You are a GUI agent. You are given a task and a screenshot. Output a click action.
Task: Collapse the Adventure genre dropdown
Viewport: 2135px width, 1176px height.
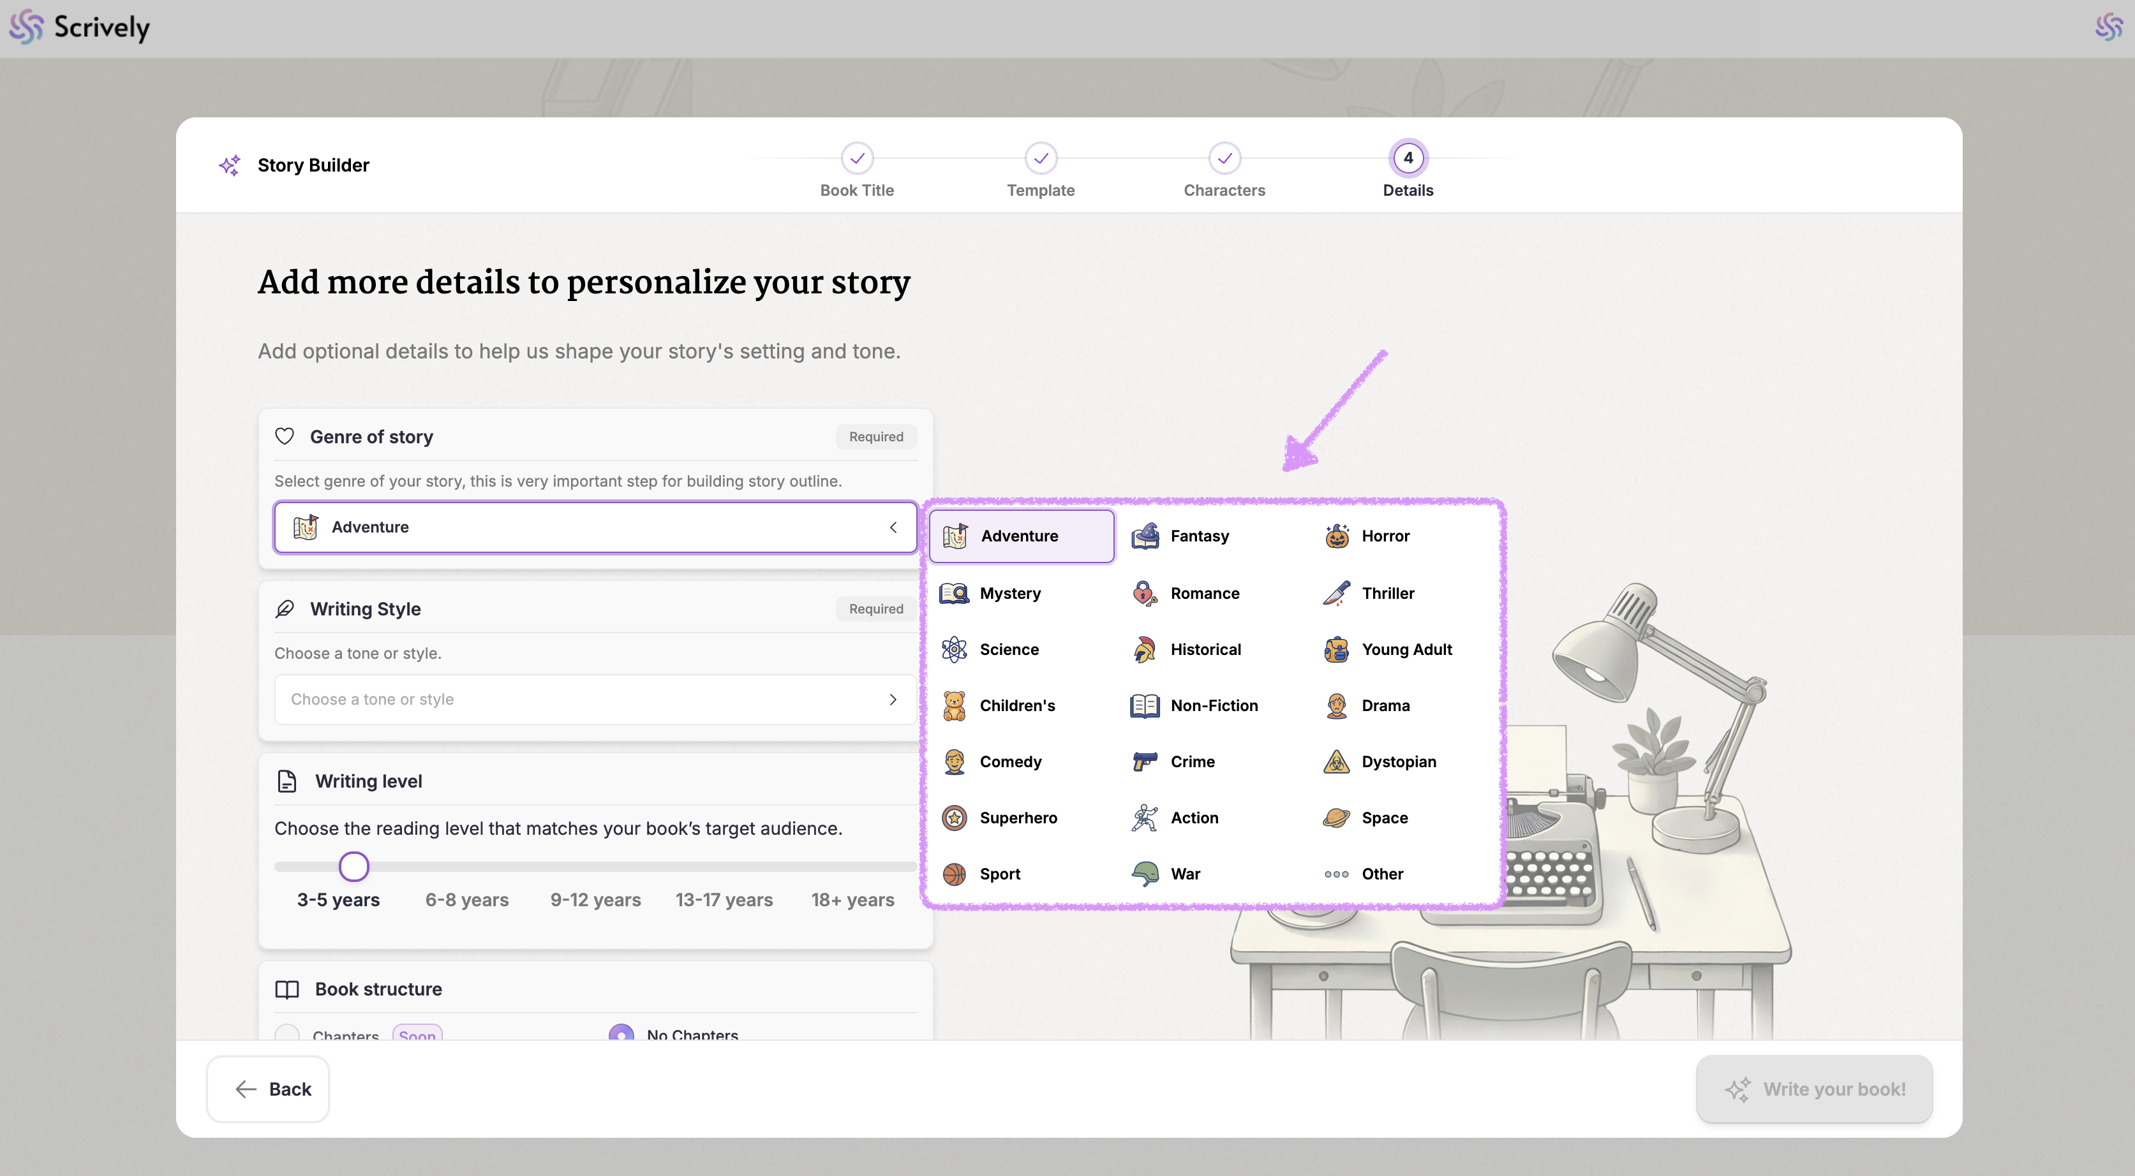coord(893,527)
